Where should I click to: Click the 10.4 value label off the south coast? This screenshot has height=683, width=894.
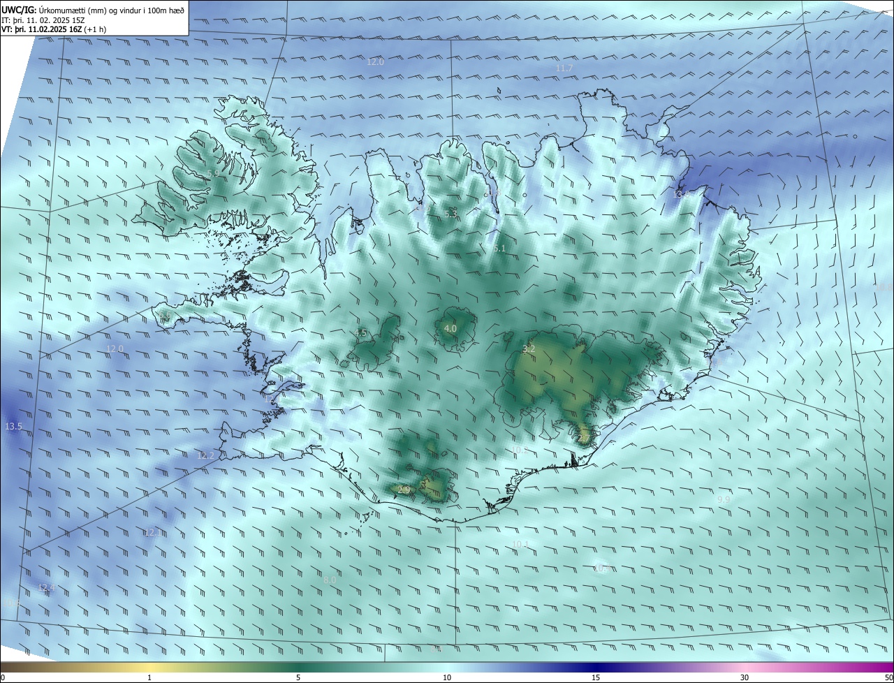click(x=601, y=569)
